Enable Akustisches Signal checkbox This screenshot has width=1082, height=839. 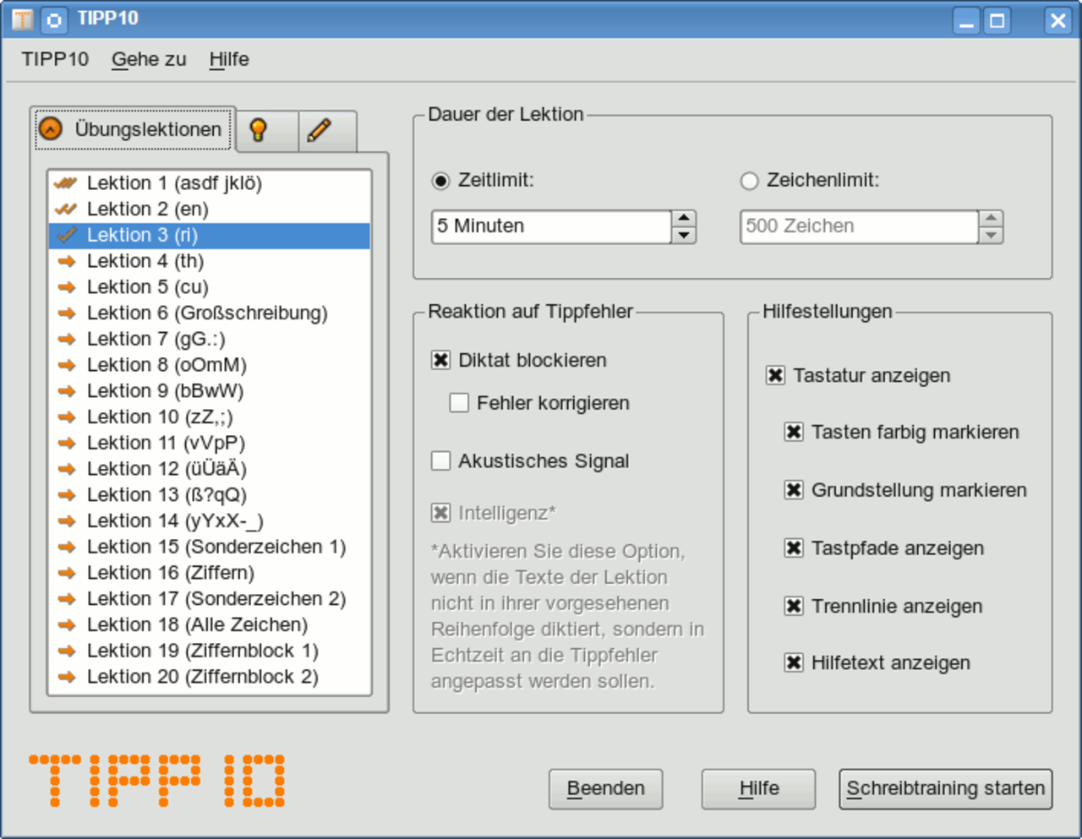(x=440, y=460)
